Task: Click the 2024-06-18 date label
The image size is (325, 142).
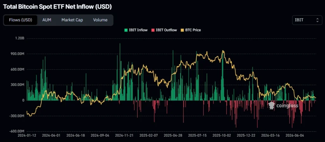Action: pyautogui.click(x=76, y=135)
